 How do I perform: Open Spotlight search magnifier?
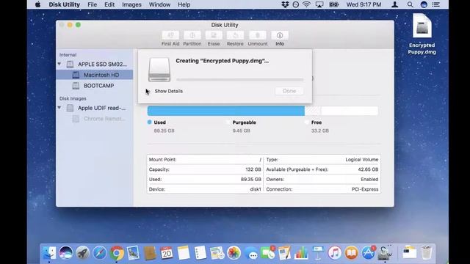click(x=410, y=4)
